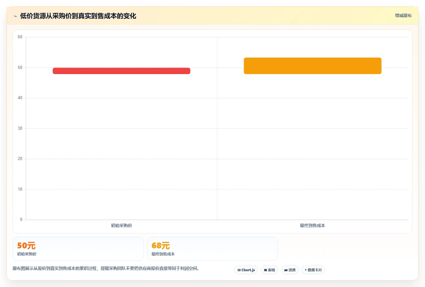Click the 50元 data card value
The height and width of the screenshot is (287, 425).
(x=26, y=246)
